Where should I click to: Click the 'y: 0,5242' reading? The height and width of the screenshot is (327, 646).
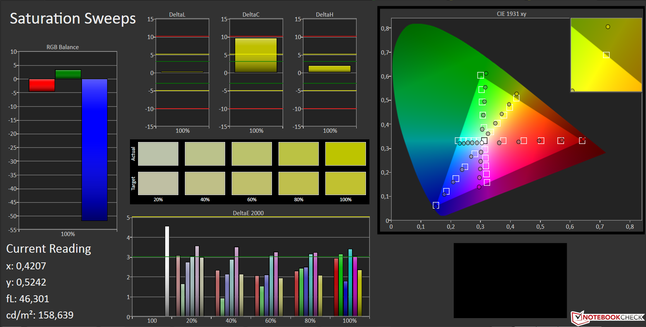pyautogui.click(x=26, y=282)
